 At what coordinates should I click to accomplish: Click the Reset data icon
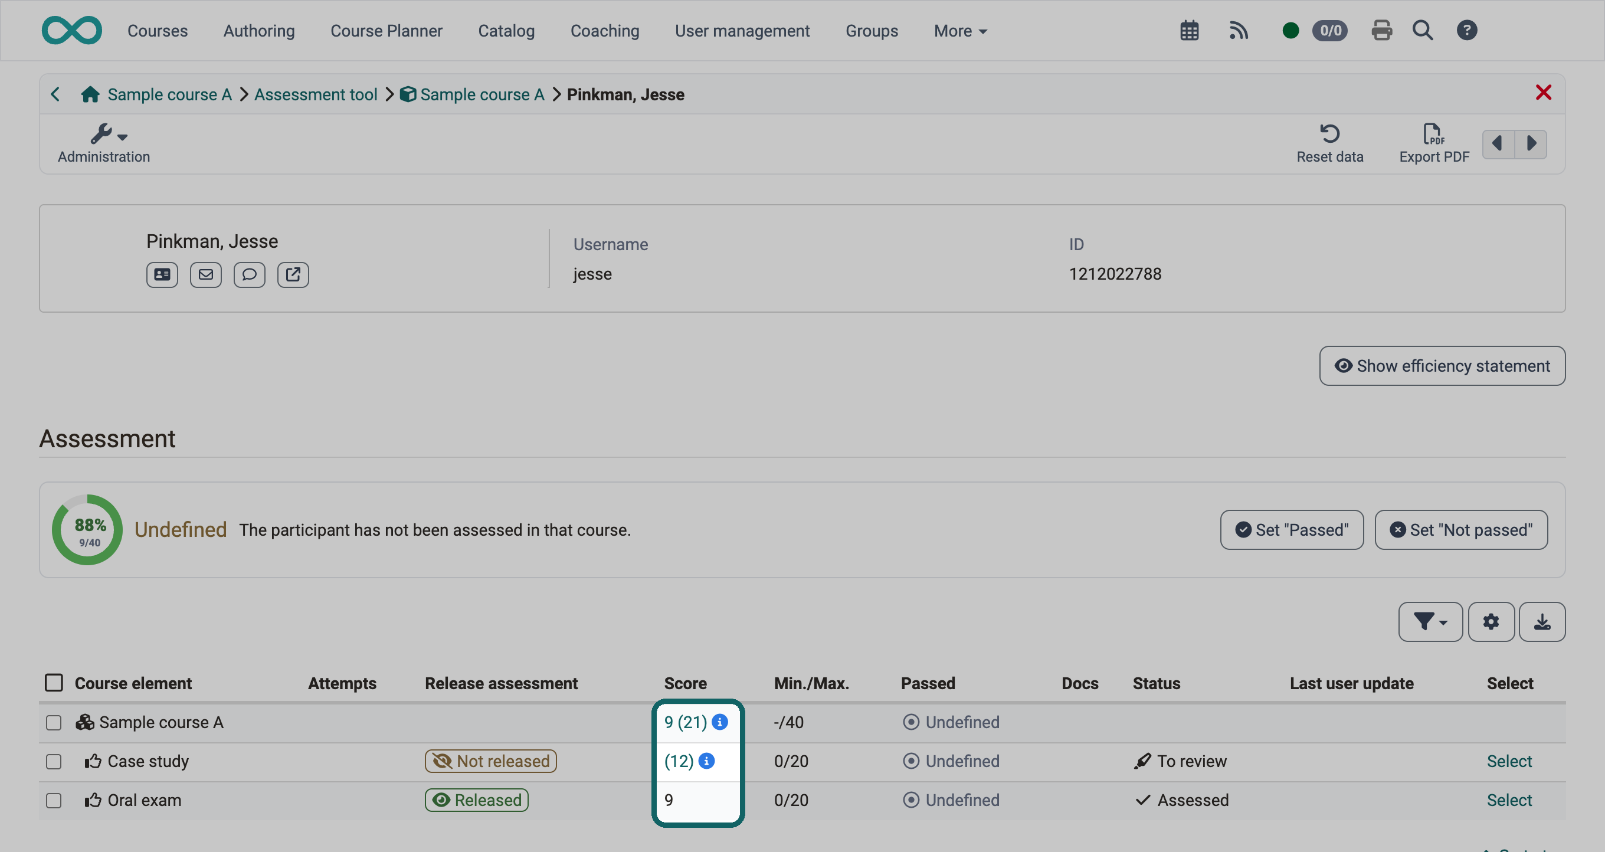1329,144
